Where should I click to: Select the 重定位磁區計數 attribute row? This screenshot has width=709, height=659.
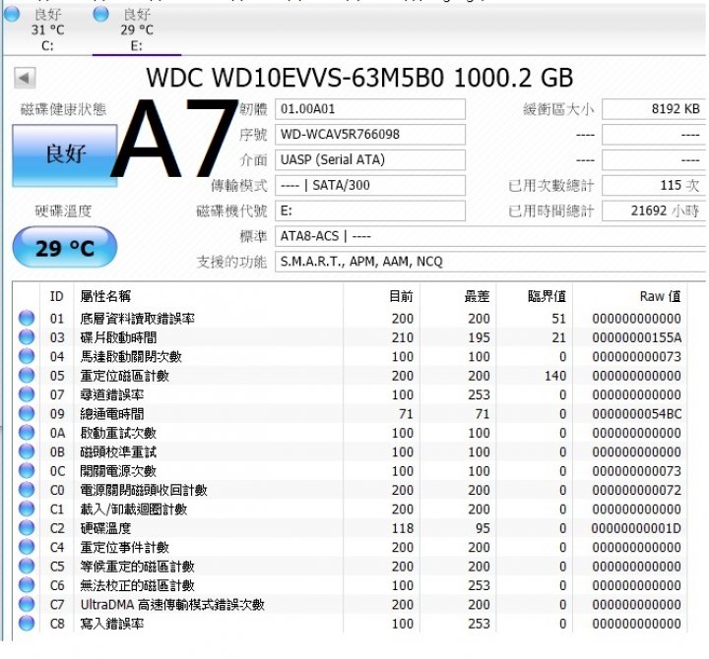pos(350,376)
